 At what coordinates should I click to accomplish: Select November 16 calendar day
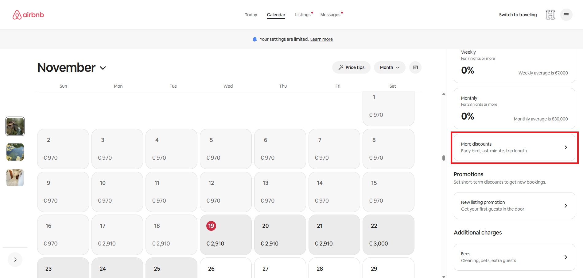(x=63, y=235)
